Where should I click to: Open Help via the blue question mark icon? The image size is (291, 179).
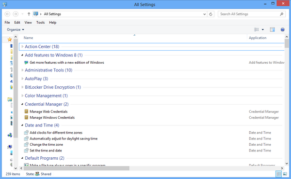point(282,29)
